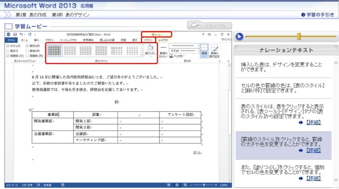This screenshot has width=339, height=189.
Task: Click the movie progress slider handle
Action: pos(299,36)
